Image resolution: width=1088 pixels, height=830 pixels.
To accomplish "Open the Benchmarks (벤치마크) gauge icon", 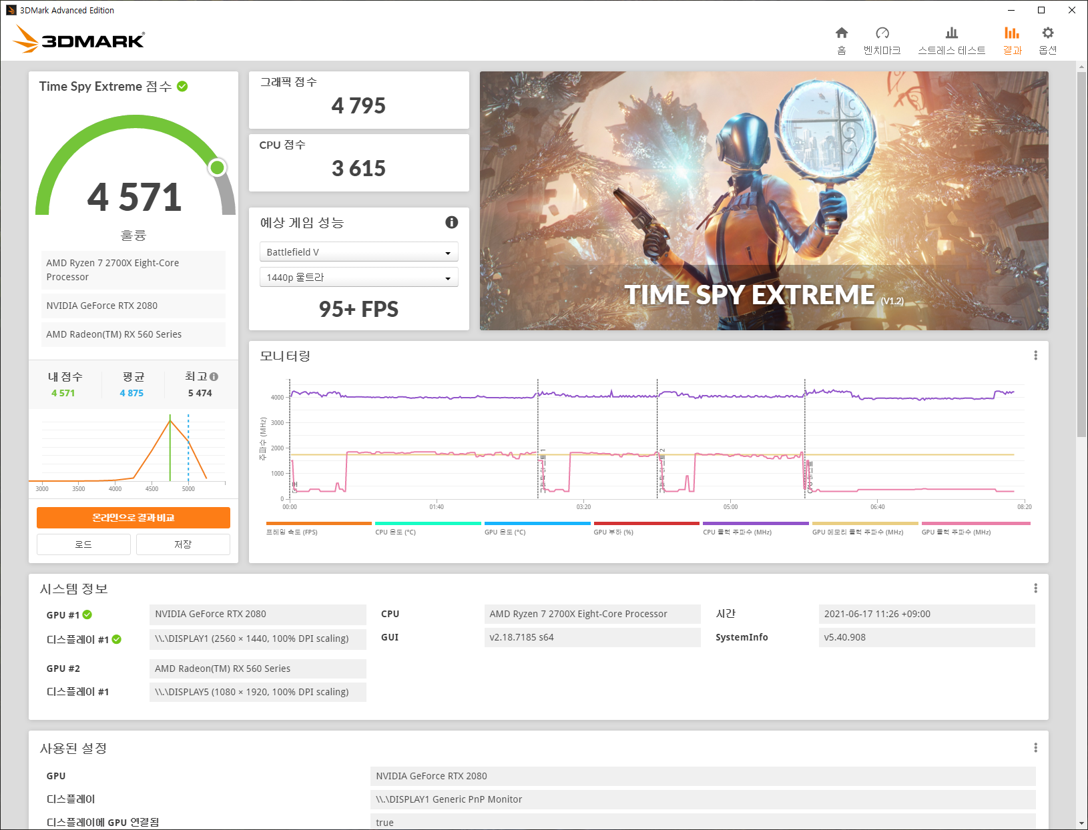I will click(x=882, y=33).
